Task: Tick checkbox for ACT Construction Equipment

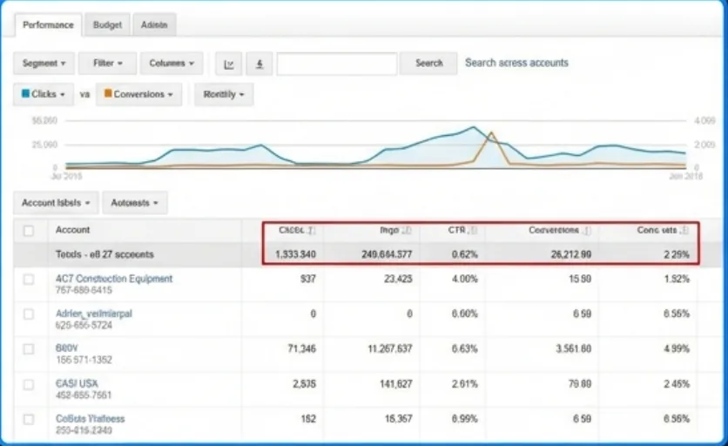Action: tap(29, 280)
